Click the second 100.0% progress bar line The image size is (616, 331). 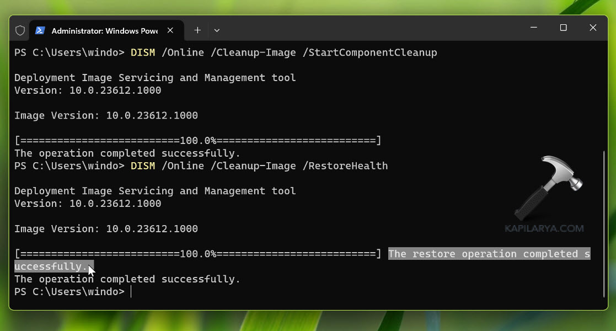point(197,254)
